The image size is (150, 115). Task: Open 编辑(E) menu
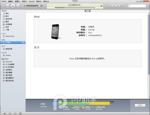coord(11,1)
